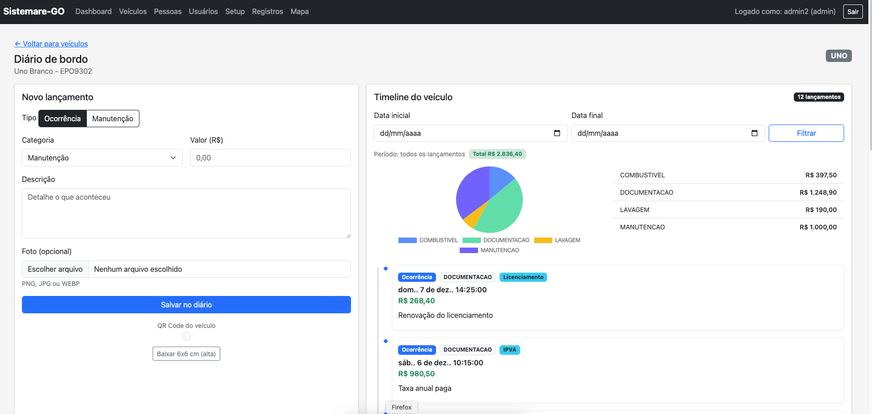The height and width of the screenshot is (414, 872).
Task: Click the Filtrar button
Action: coord(806,133)
